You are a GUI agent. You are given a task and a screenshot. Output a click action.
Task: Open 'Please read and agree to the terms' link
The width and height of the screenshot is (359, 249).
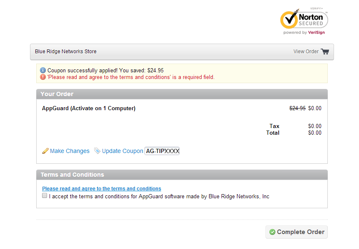point(102,188)
